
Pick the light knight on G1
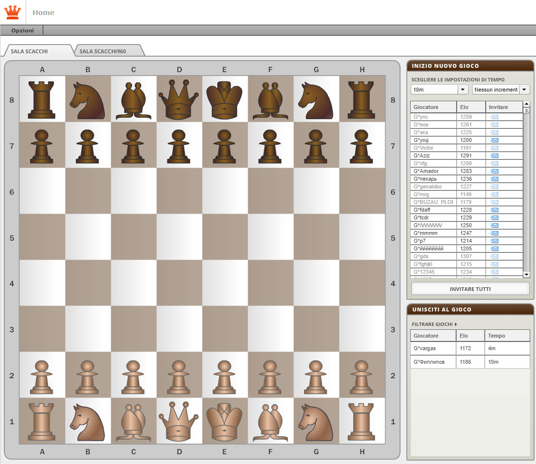pyautogui.click(x=316, y=422)
